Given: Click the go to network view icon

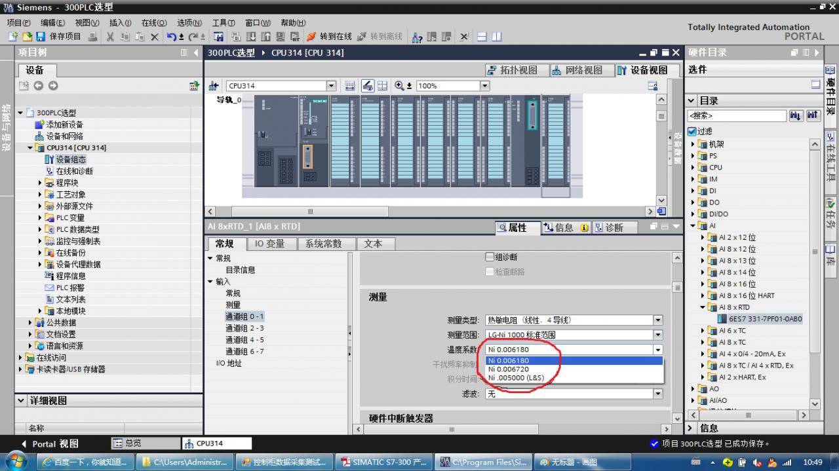Looking at the screenshot, I should pyautogui.click(x=214, y=86).
